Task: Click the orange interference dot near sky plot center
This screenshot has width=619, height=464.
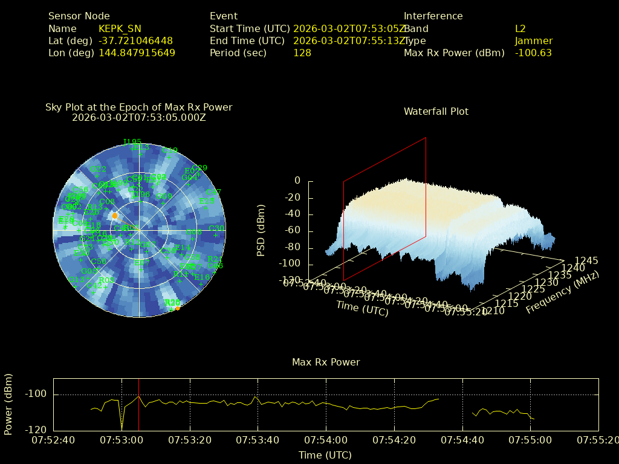Action: (115, 216)
